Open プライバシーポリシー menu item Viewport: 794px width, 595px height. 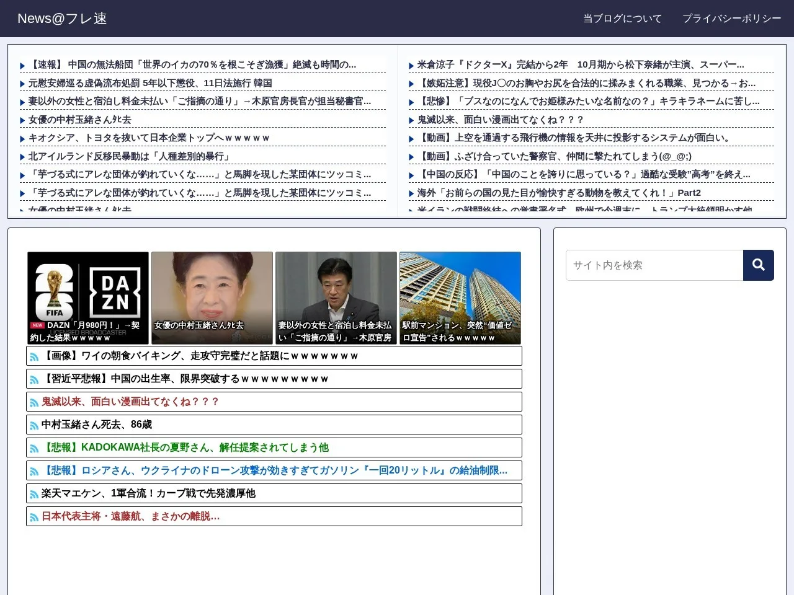tap(732, 19)
